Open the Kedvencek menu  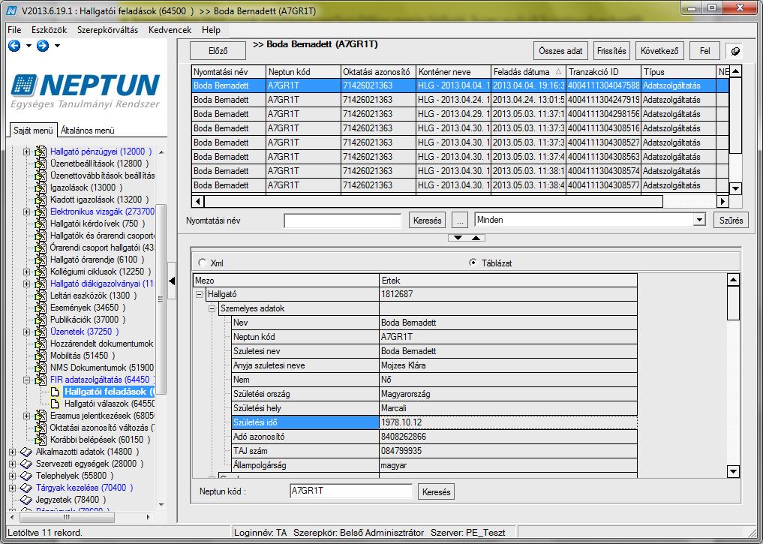point(170,30)
